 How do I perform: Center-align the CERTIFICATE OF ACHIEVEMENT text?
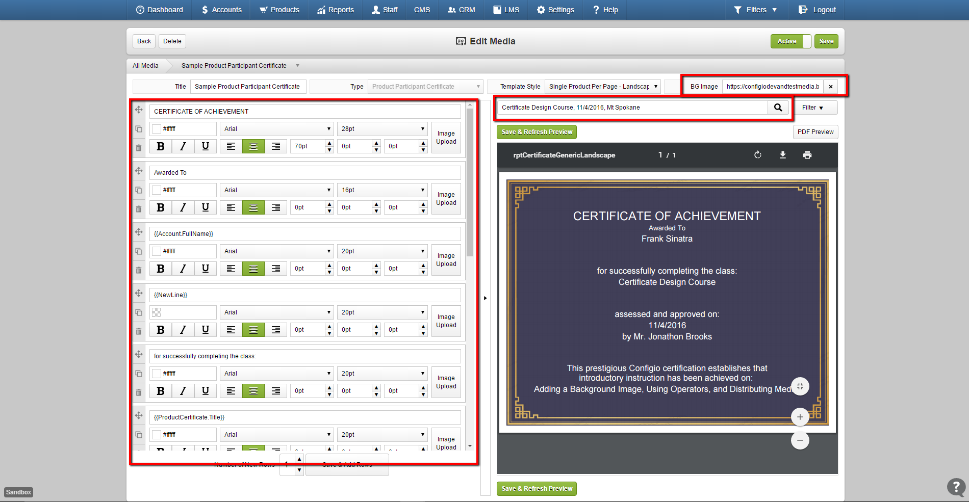[253, 146]
